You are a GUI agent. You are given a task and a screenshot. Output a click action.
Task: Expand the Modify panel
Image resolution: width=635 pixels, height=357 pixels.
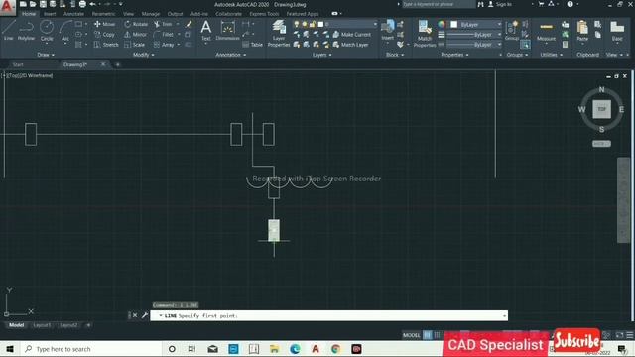point(143,55)
